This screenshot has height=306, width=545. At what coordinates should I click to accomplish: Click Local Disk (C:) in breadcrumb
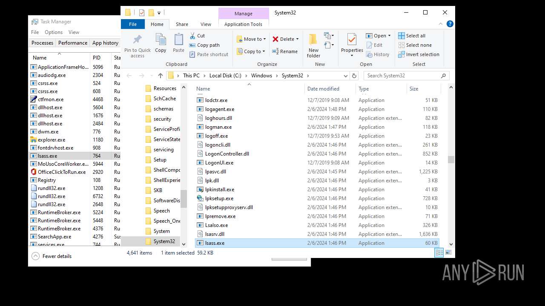225,76
